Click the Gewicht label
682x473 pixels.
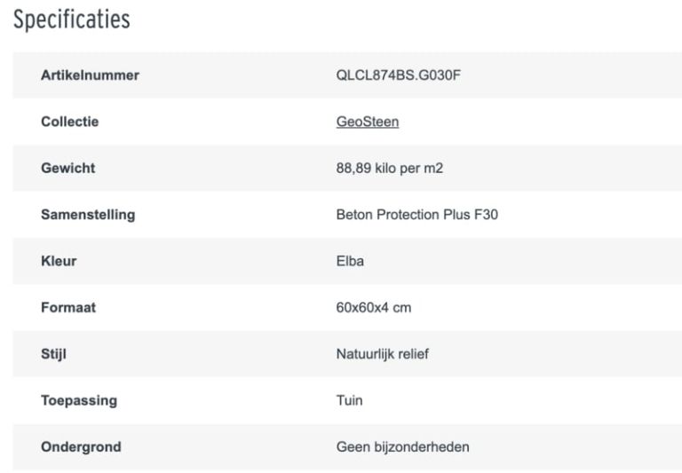[x=67, y=169]
